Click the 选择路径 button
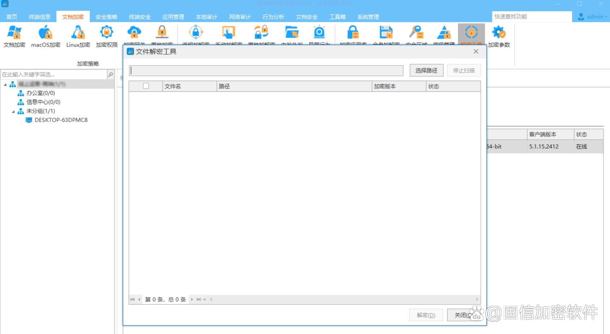This screenshot has width=610, height=334. click(426, 70)
